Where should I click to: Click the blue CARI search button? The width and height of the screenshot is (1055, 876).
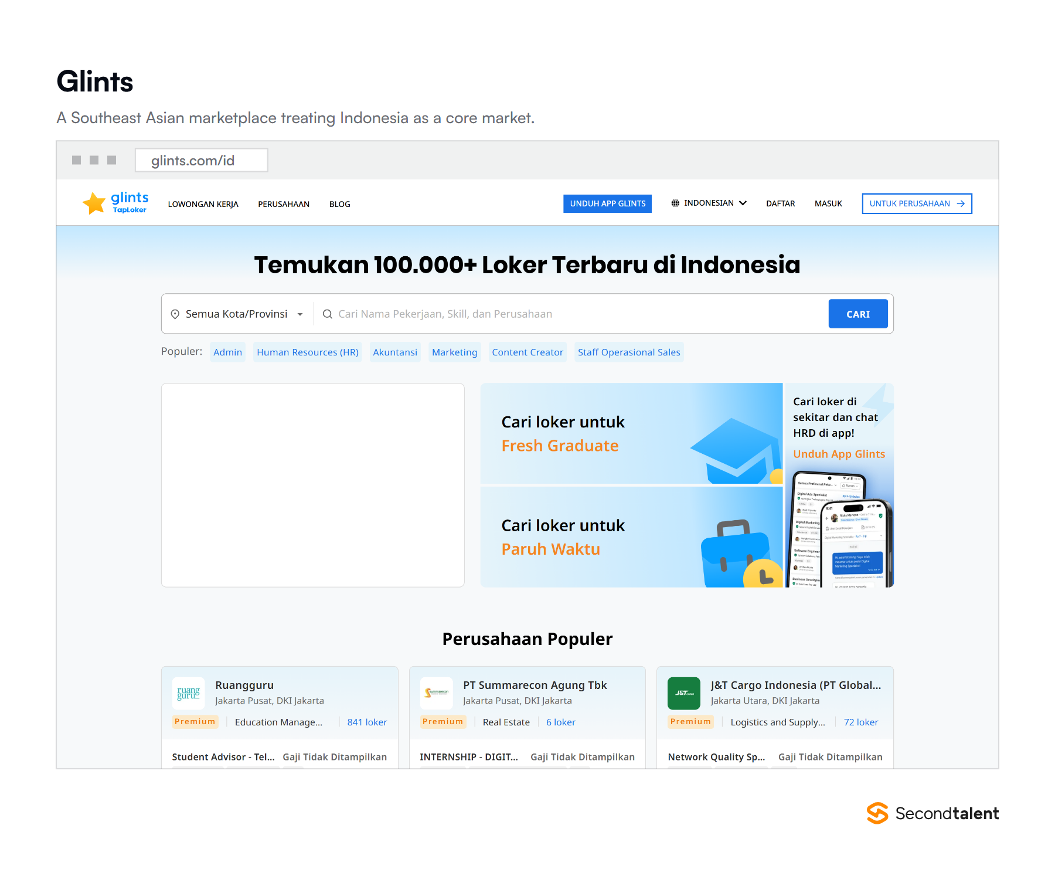(858, 314)
